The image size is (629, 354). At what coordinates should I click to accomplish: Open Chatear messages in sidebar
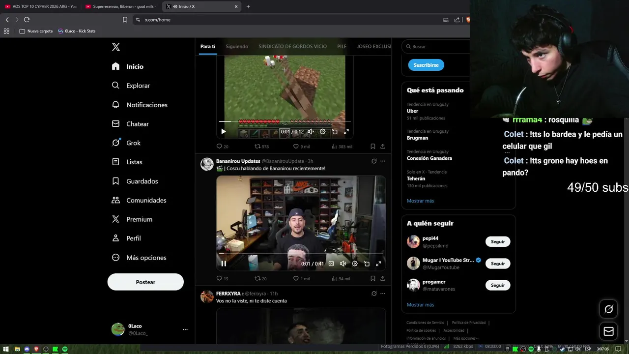click(x=130, y=124)
